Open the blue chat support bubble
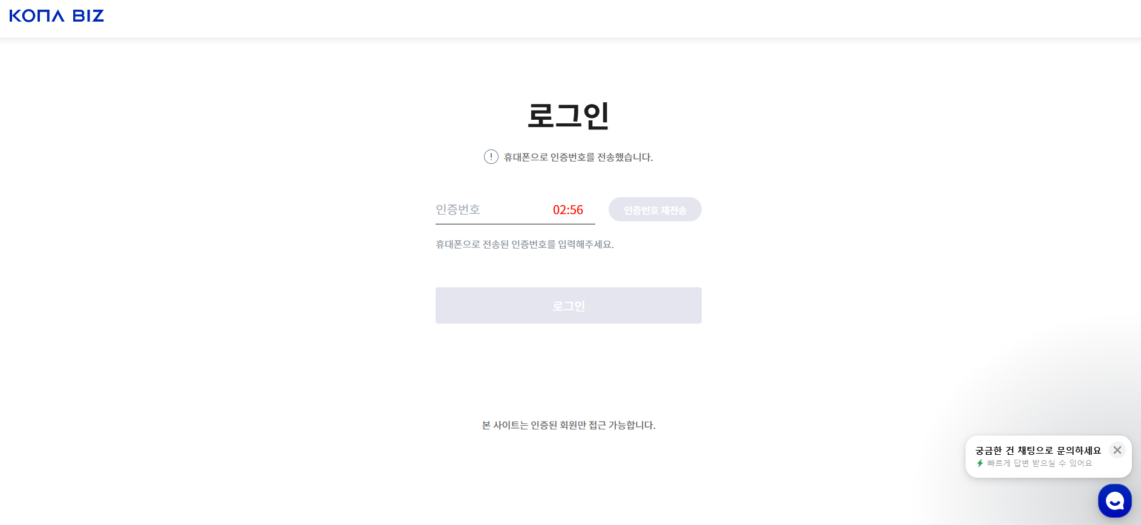Image resolution: width=1141 pixels, height=525 pixels. coord(1114,501)
